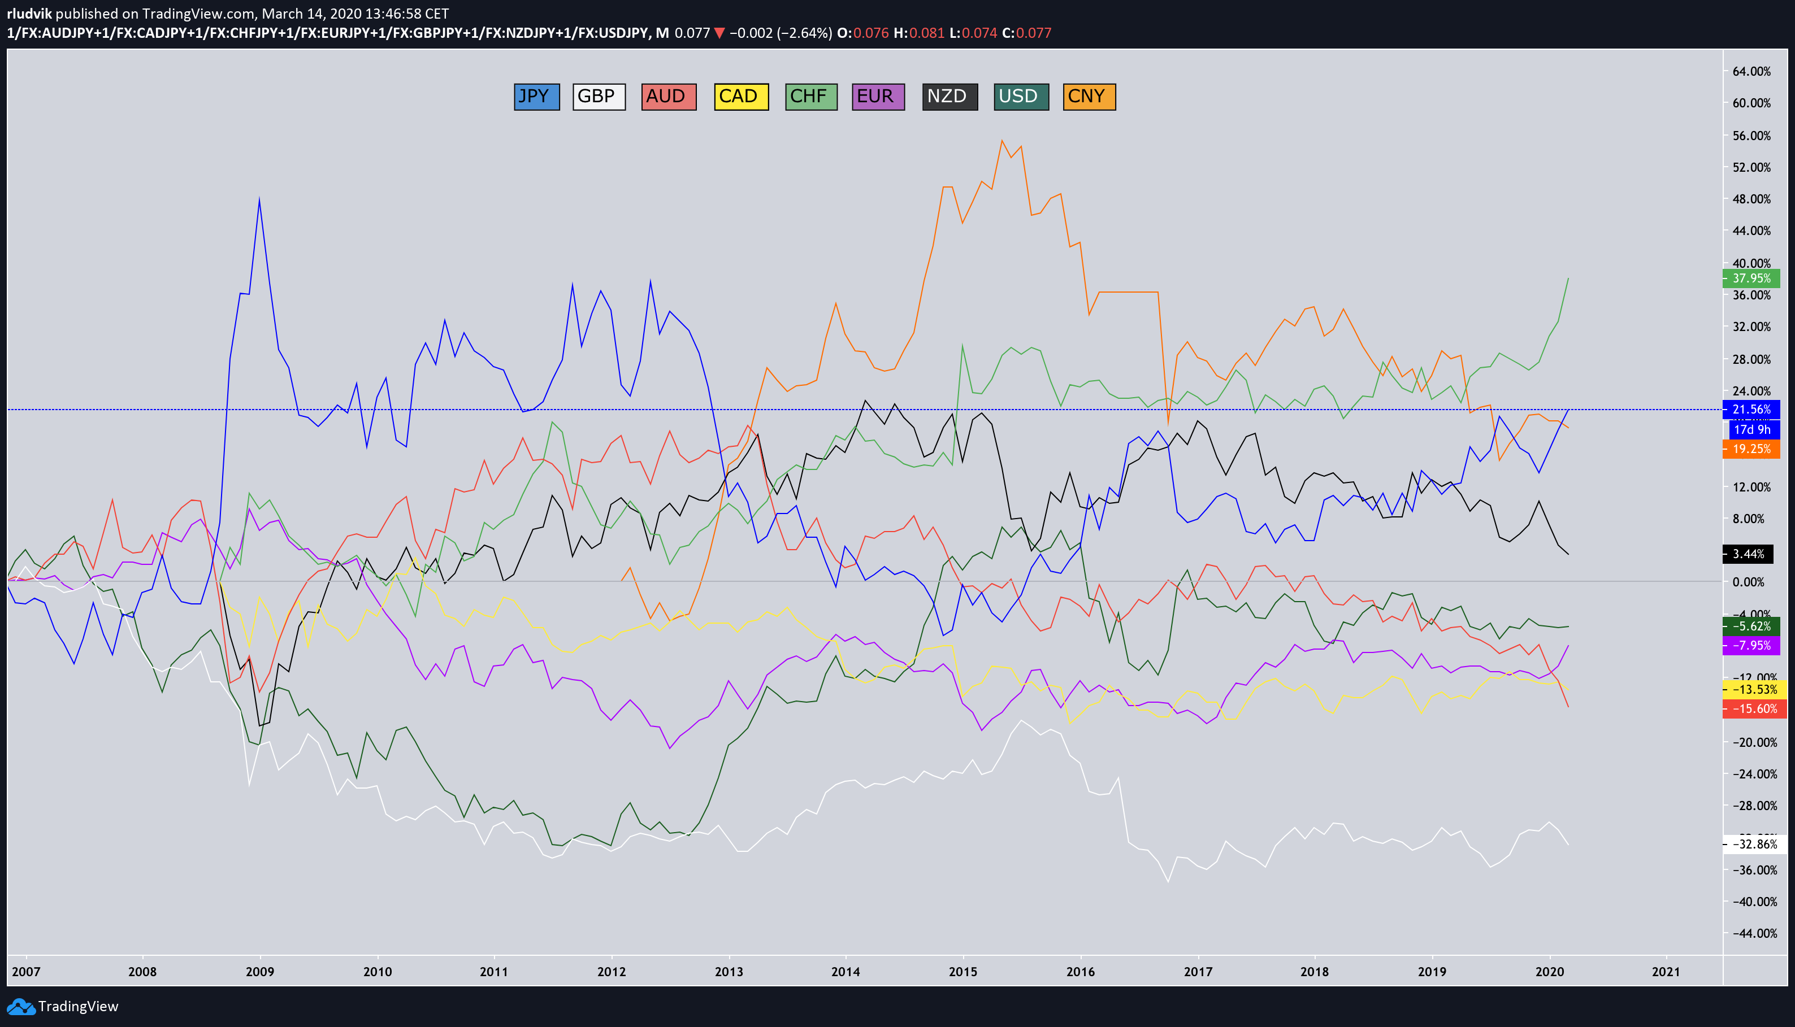Click the -0.002 (-2.64%) change value
This screenshot has width=1795, height=1027.
781,33
